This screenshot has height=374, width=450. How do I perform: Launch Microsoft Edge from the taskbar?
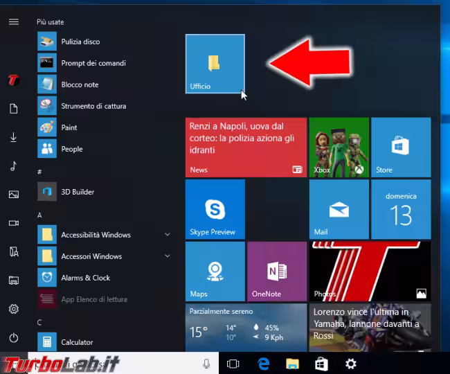(x=263, y=364)
